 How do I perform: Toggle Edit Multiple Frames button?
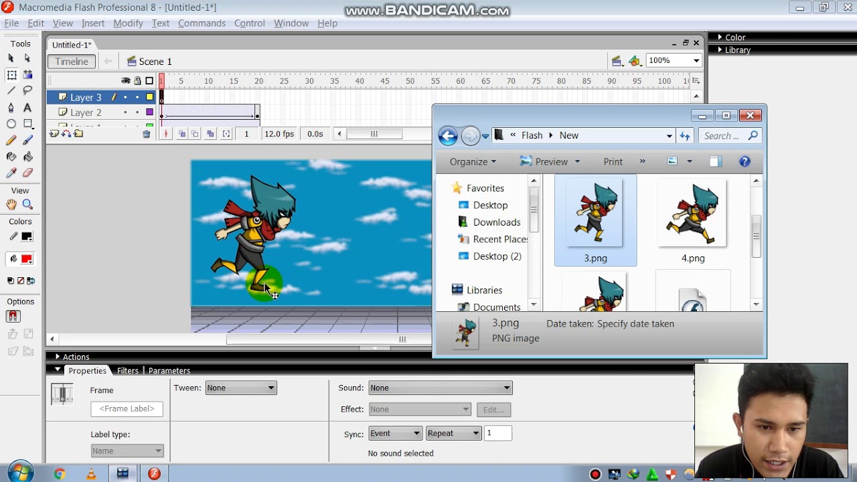(x=210, y=134)
